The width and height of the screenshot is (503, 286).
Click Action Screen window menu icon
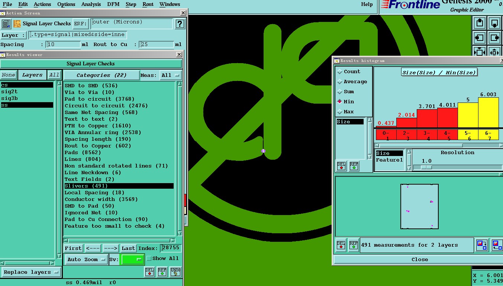(x=3, y=13)
